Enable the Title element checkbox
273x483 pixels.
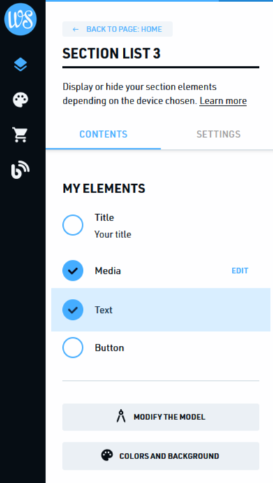[73, 225]
